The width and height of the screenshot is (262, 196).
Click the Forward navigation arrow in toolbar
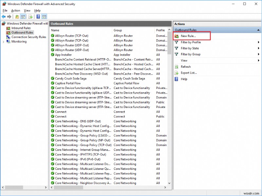click(x=9, y=16)
